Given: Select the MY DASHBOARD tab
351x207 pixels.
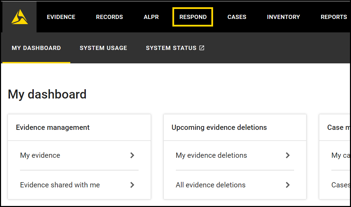Looking at the screenshot, I should point(36,48).
